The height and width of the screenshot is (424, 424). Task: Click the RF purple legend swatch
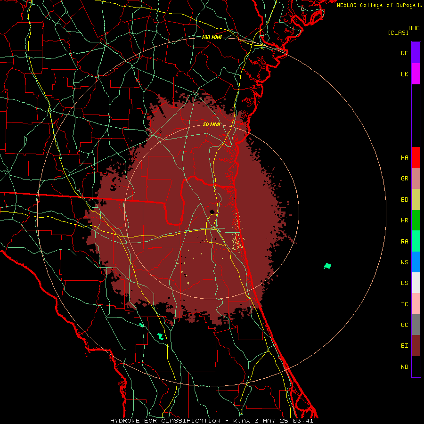[x=416, y=53]
